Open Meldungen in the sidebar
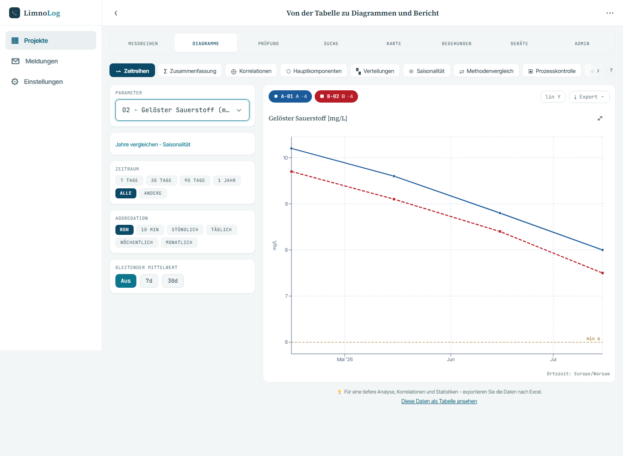623x456 pixels. tap(51, 61)
